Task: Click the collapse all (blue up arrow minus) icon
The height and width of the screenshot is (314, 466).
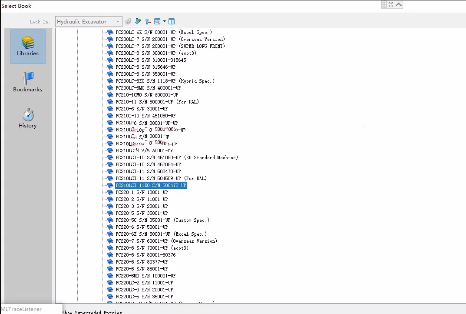Action: [148, 21]
